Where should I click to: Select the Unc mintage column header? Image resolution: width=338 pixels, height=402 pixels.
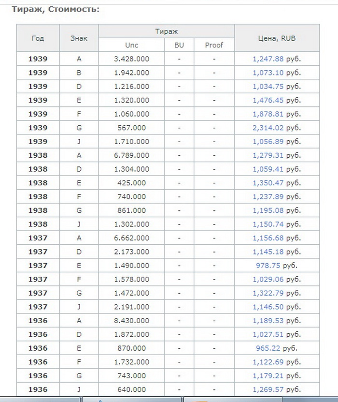[x=131, y=45]
